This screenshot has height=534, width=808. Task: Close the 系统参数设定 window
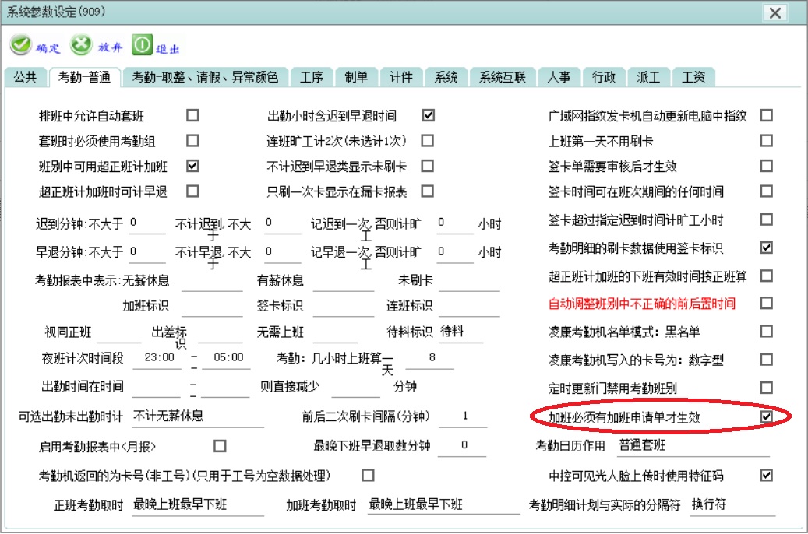click(774, 13)
